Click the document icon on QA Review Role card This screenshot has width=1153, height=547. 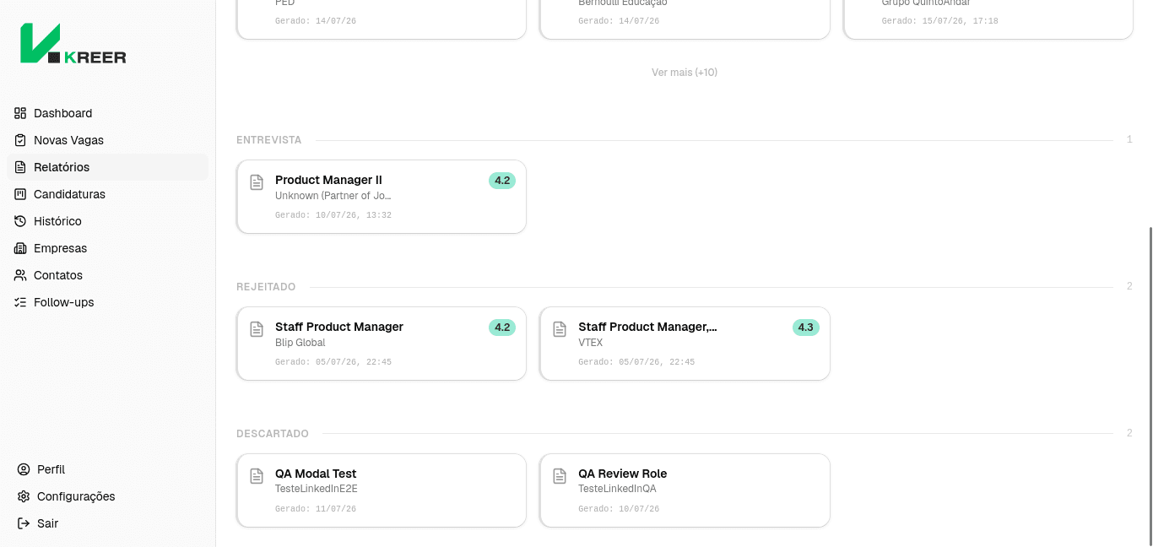pos(560,476)
